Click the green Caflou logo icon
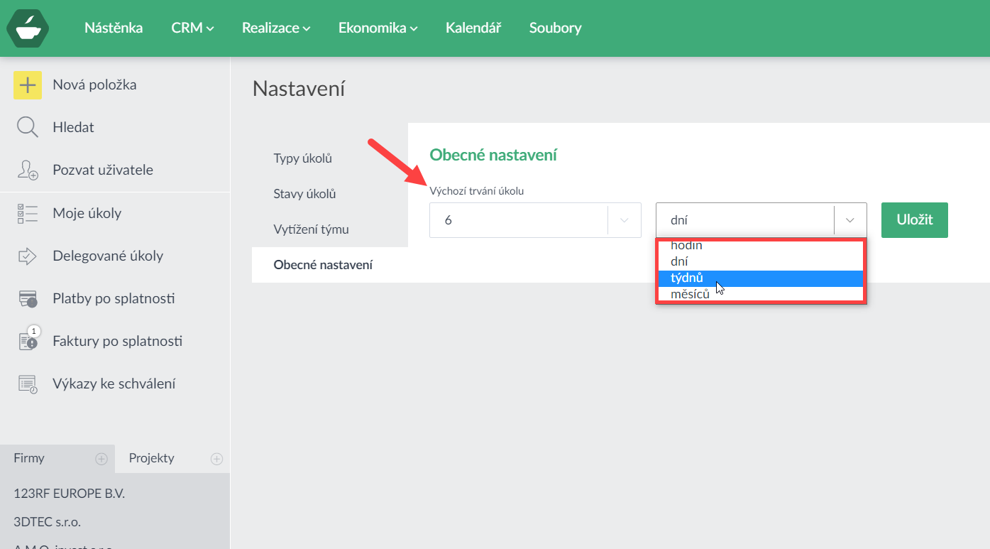The width and height of the screenshot is (990, 549). tap(28, 28)
